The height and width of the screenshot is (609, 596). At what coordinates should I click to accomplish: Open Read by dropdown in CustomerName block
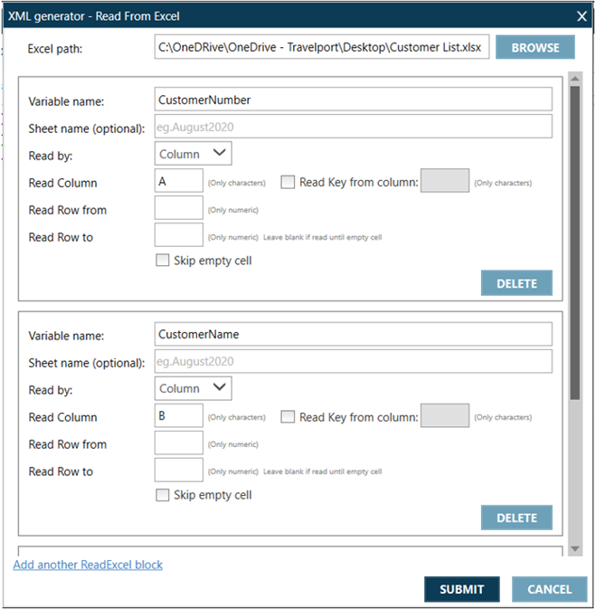pyautogui.click(x=193, y=388)
